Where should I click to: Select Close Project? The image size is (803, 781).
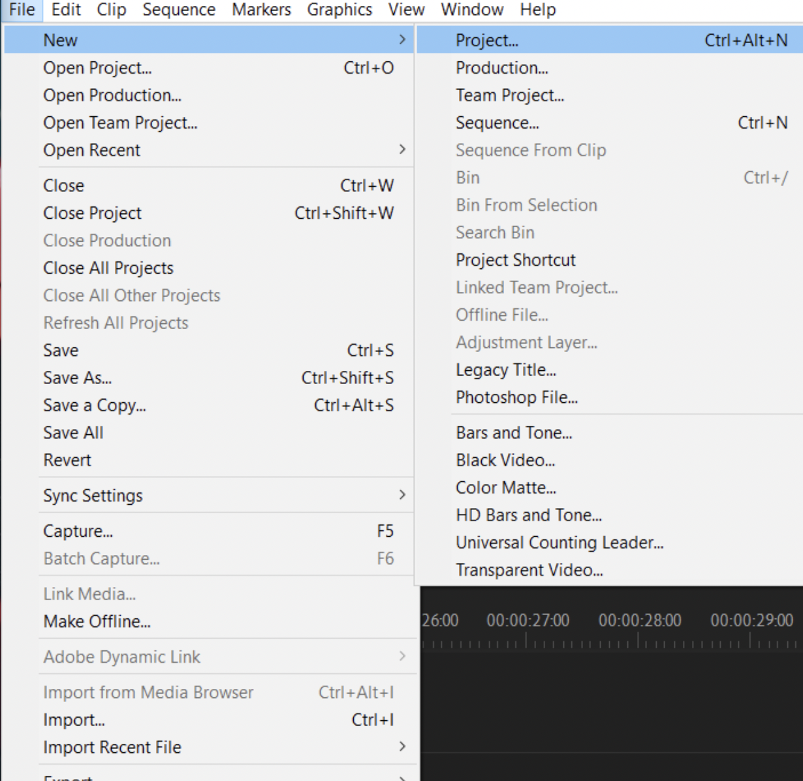(209, 213)
